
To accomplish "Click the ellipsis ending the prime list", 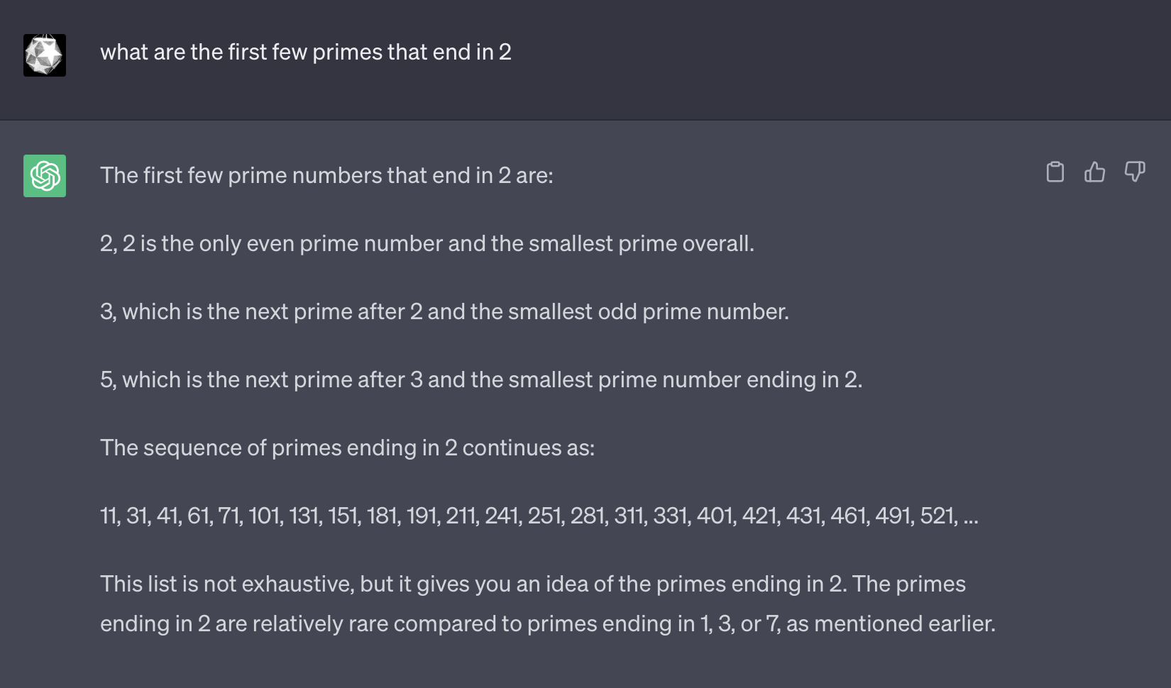I will click(x=970, y=516).
